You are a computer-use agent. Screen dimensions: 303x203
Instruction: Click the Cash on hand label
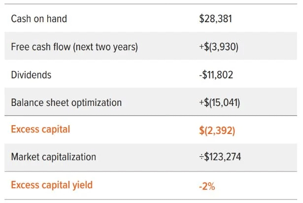tap(39, 19)
